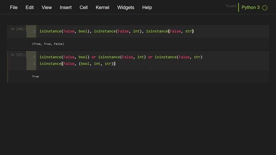
Task: Click the In [14] cell prompt
Action: (18, 29)
